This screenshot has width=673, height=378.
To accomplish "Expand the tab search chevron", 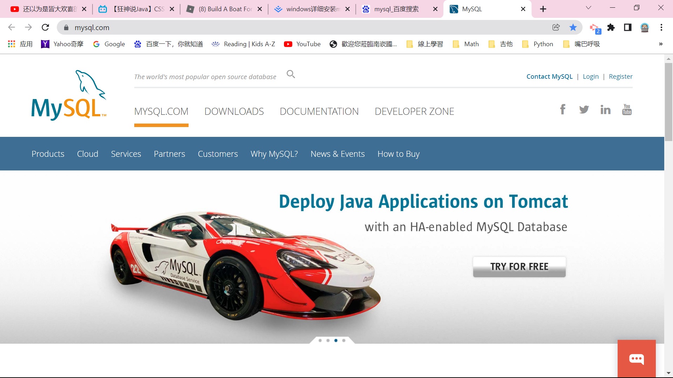I will tap(589, 8).
